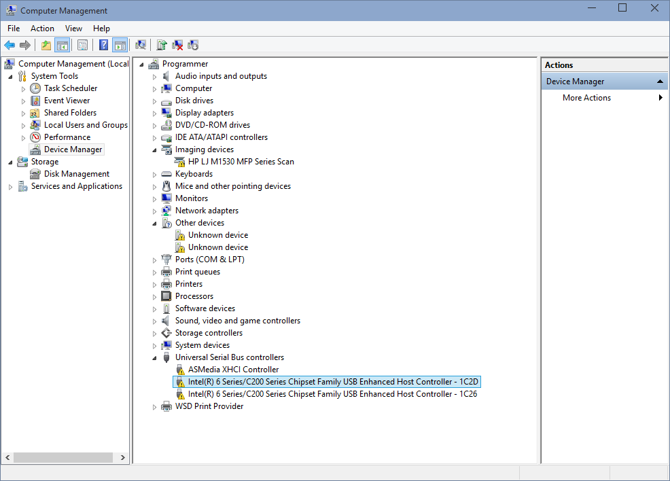This screenshot has height=481, width=670.
Task: Select the first Unknown device entry
Action: (218, 235)
